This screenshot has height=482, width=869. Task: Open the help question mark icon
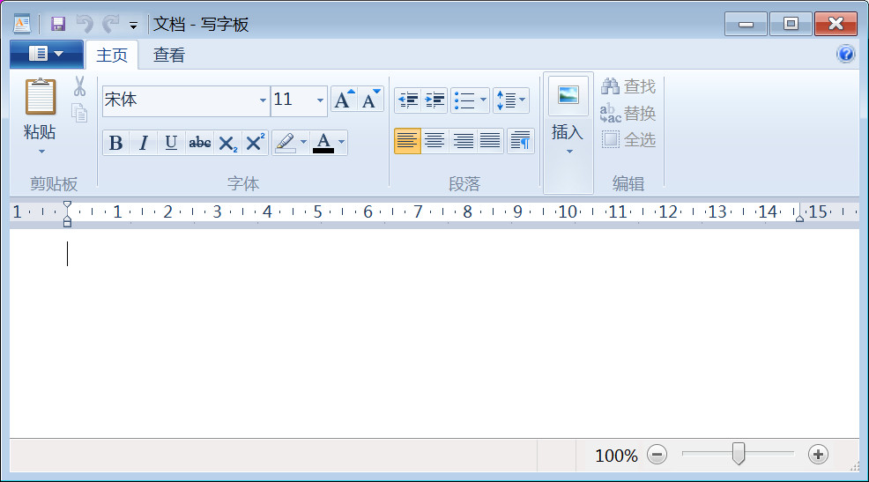click(846, 54)
